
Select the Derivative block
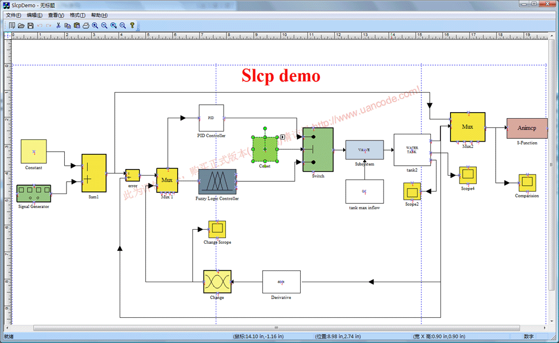coord(281,282)
